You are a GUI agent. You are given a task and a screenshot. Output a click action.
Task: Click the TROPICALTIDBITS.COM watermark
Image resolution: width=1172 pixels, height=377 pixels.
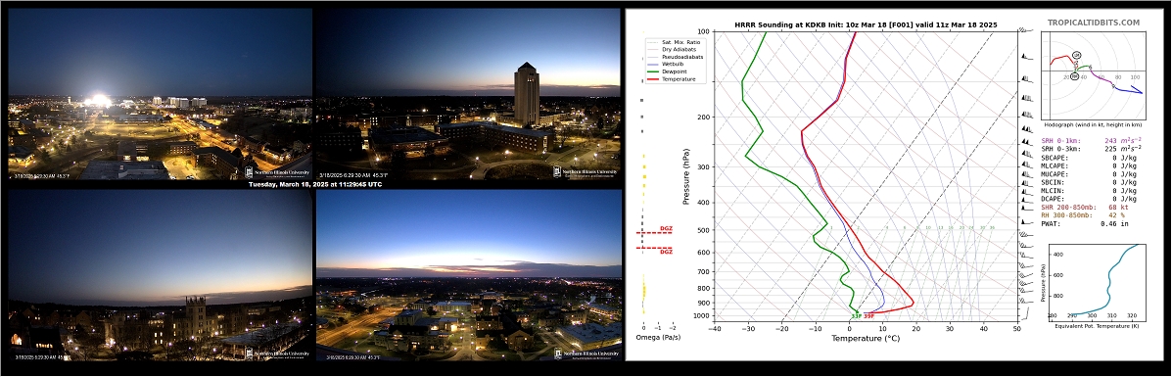pos(1104,24)
